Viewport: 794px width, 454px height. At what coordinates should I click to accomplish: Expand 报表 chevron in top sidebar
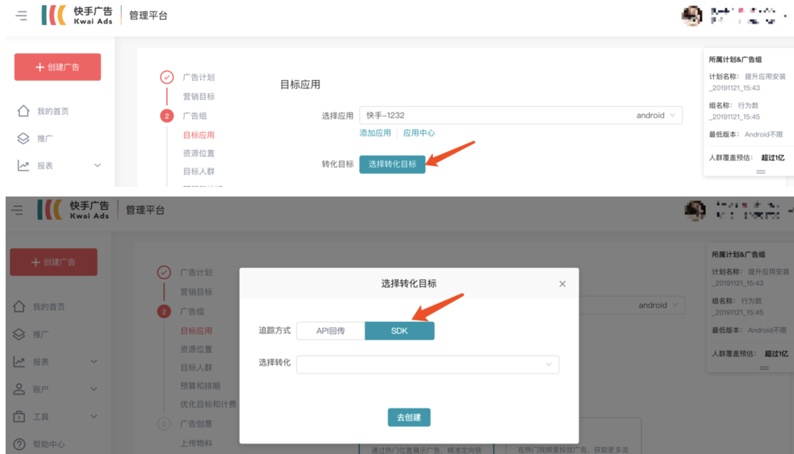pos(97,165)
